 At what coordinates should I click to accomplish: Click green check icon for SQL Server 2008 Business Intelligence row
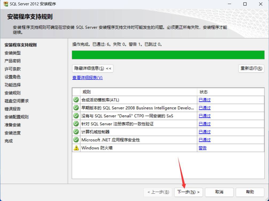click(x=76, y=108)
